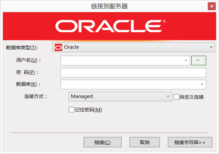Click the 用户名(U) label

click(x=28, y=60)
